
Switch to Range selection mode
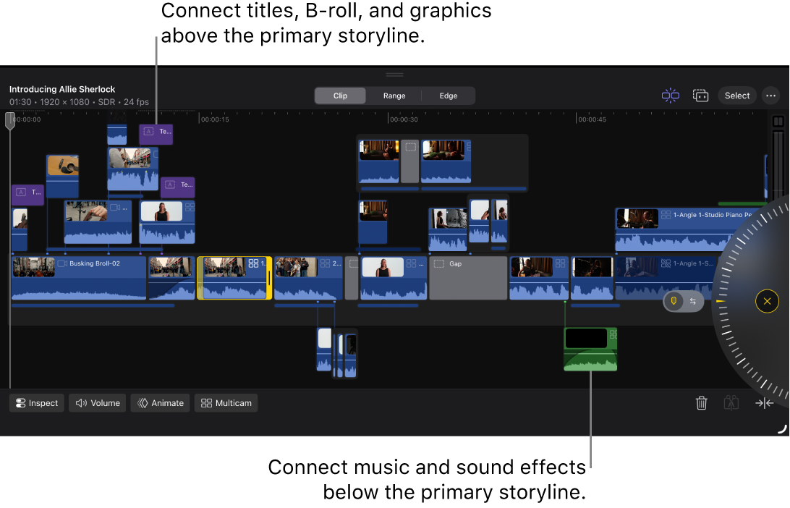coord(394,95)
